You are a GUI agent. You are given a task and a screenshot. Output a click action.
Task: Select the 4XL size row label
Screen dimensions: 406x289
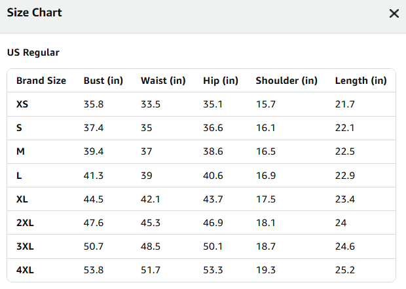(25, 270)
